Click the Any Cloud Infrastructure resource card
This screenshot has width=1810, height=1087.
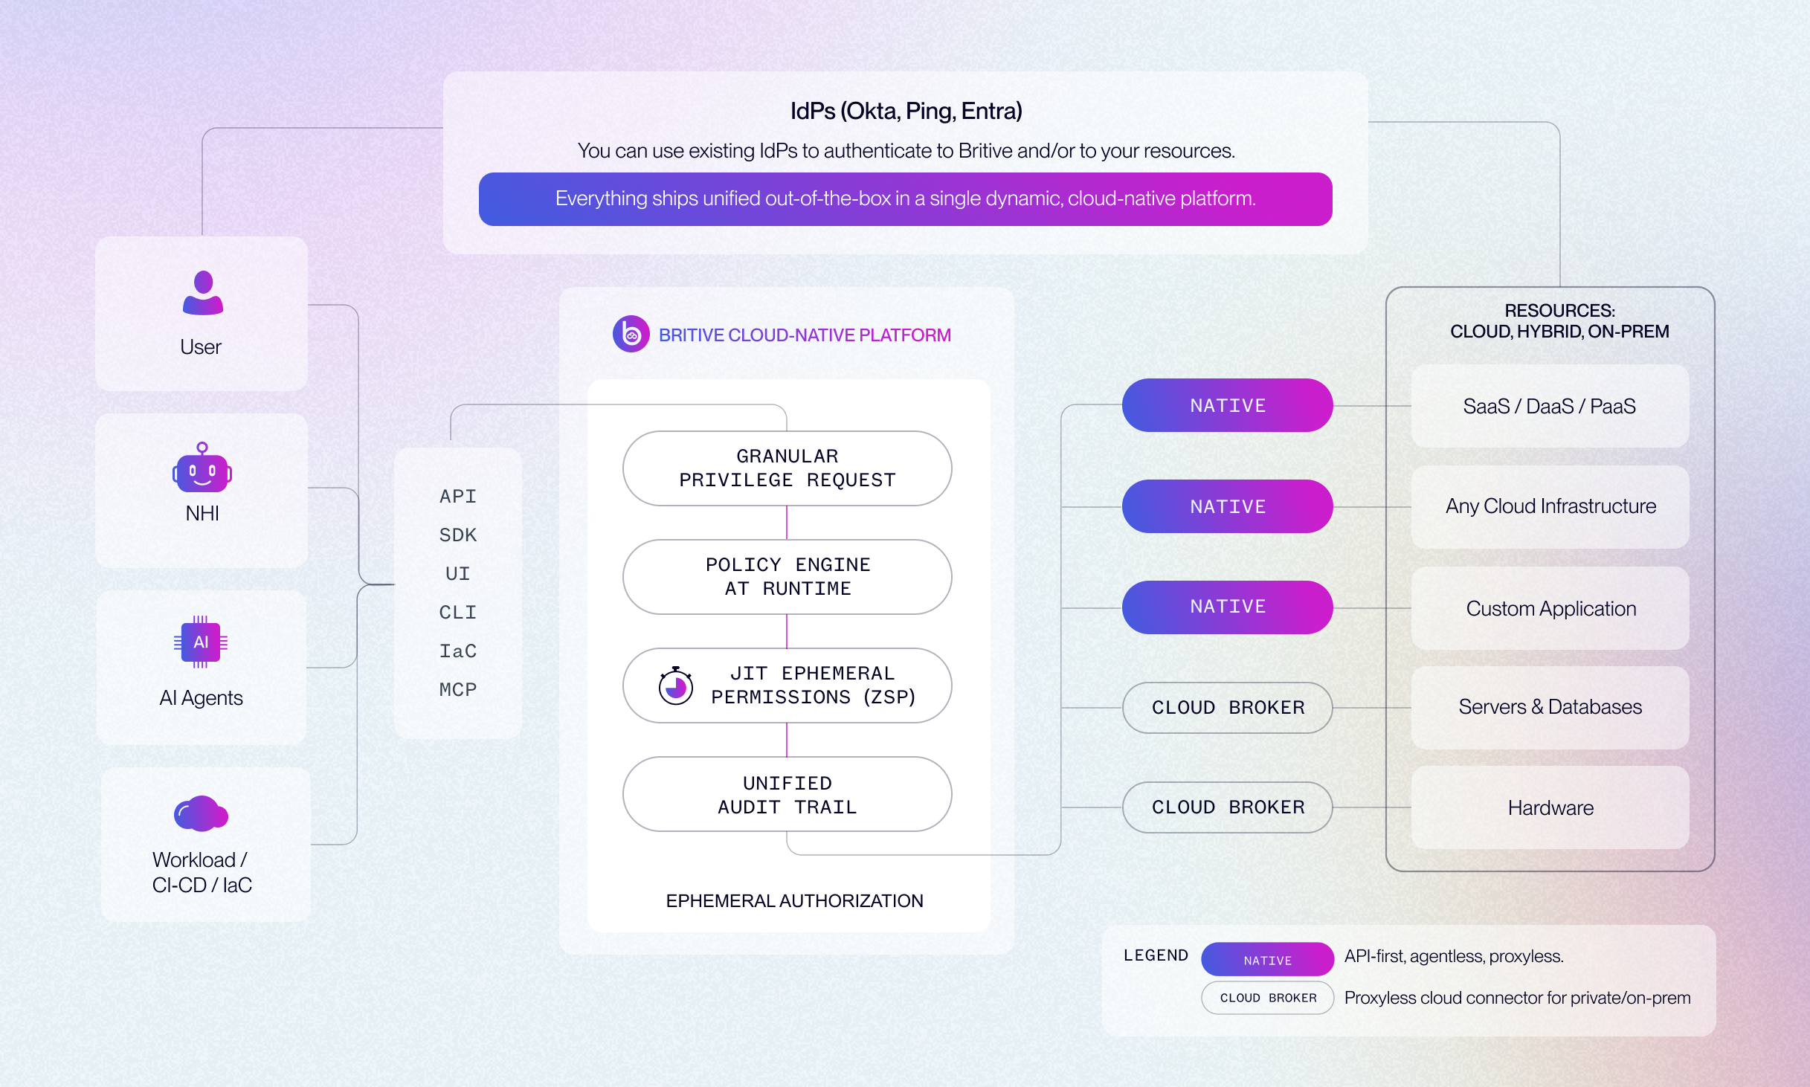coord(1550,507)
